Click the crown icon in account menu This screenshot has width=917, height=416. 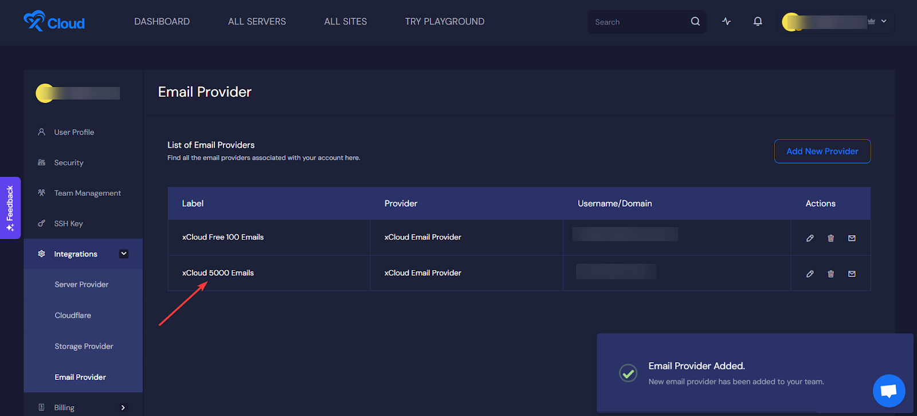pyautogui.click(x=871, y=21)
